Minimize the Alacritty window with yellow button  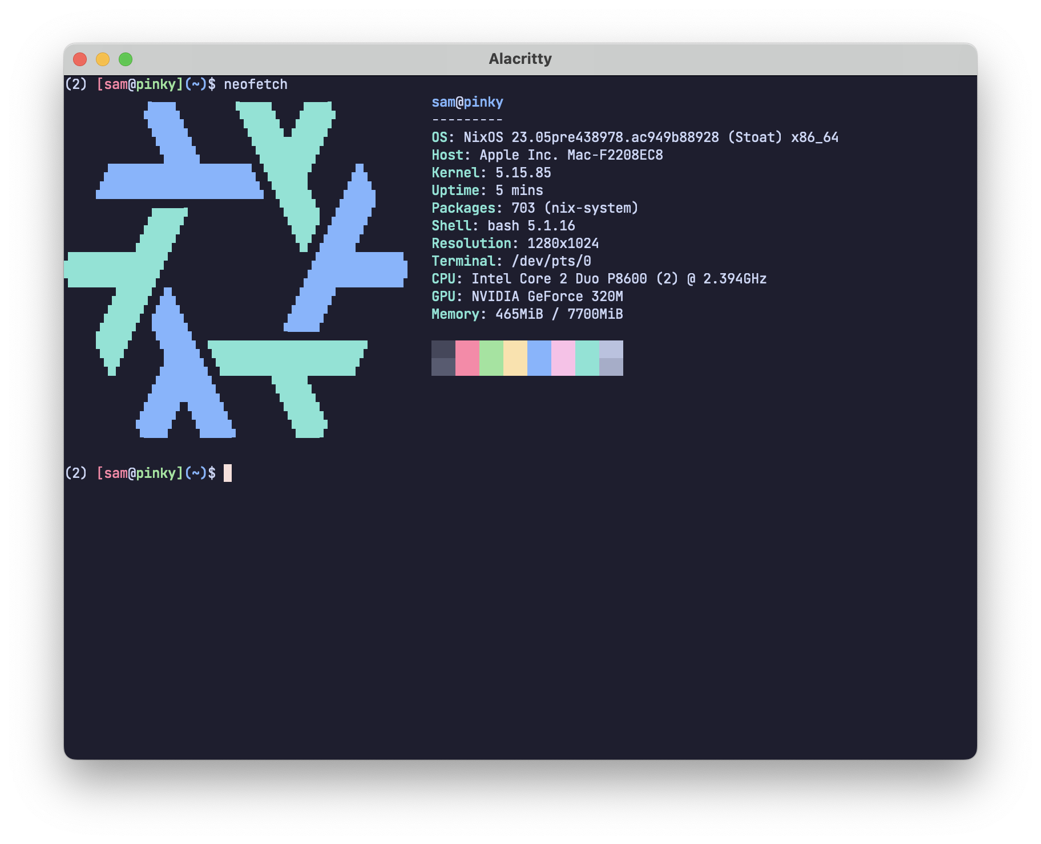click(x=103, y=59)
